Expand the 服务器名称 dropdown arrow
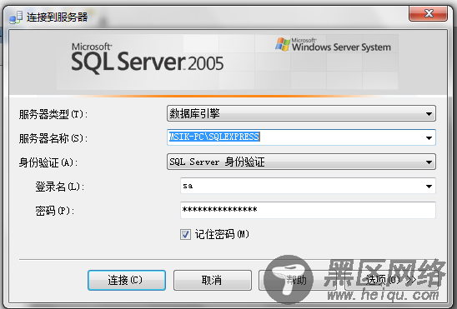 coord(429,137)
